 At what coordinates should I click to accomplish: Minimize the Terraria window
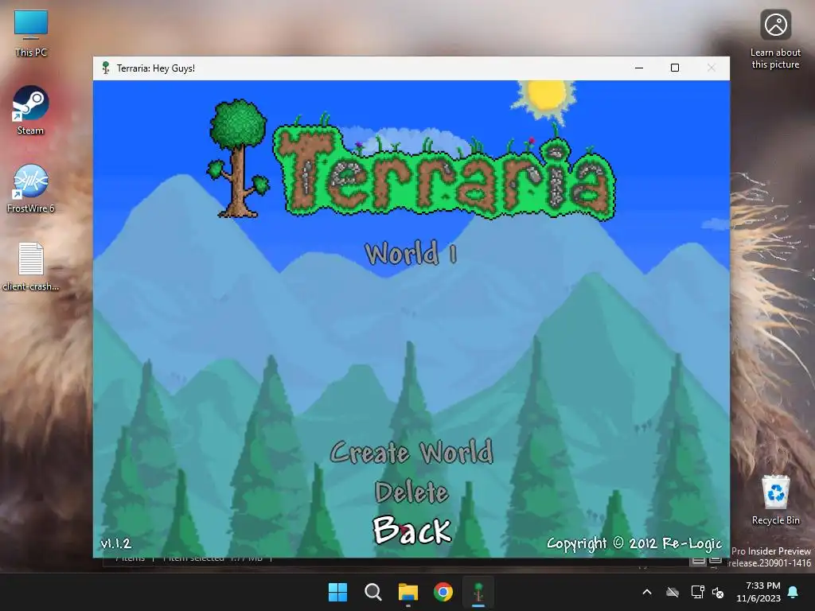pos(639,68)
